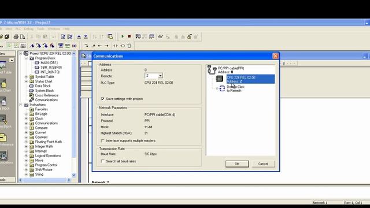Open Cross Reference from the navigation bar

click(x=3, y=140)
